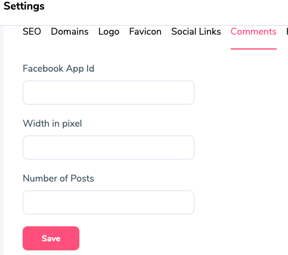Switch to the Domains tab

tap(70, 32)
